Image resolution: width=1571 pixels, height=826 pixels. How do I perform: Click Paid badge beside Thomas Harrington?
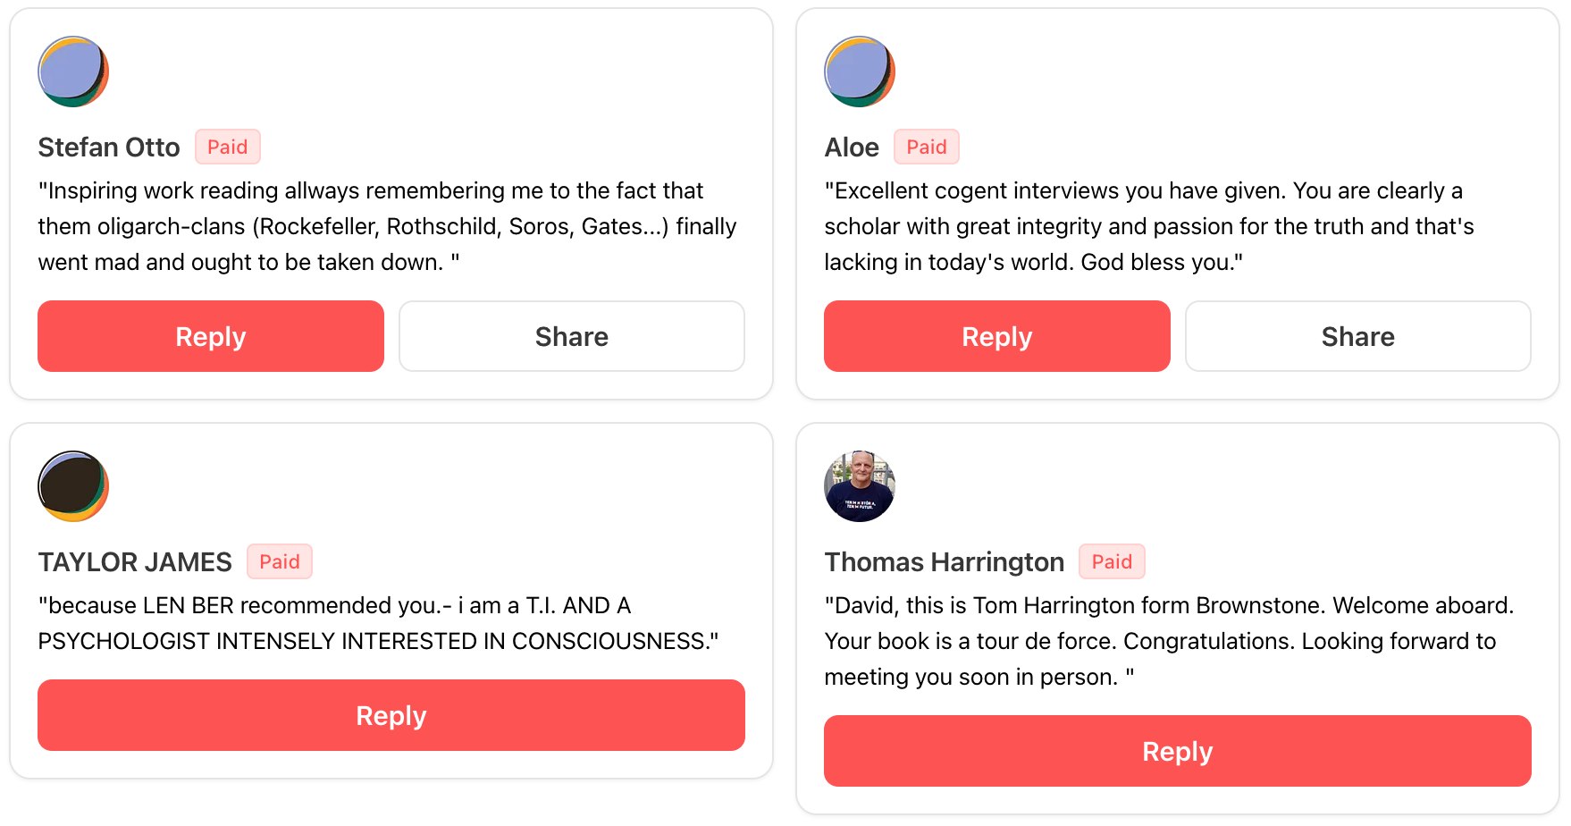[x=1112, y=562]
